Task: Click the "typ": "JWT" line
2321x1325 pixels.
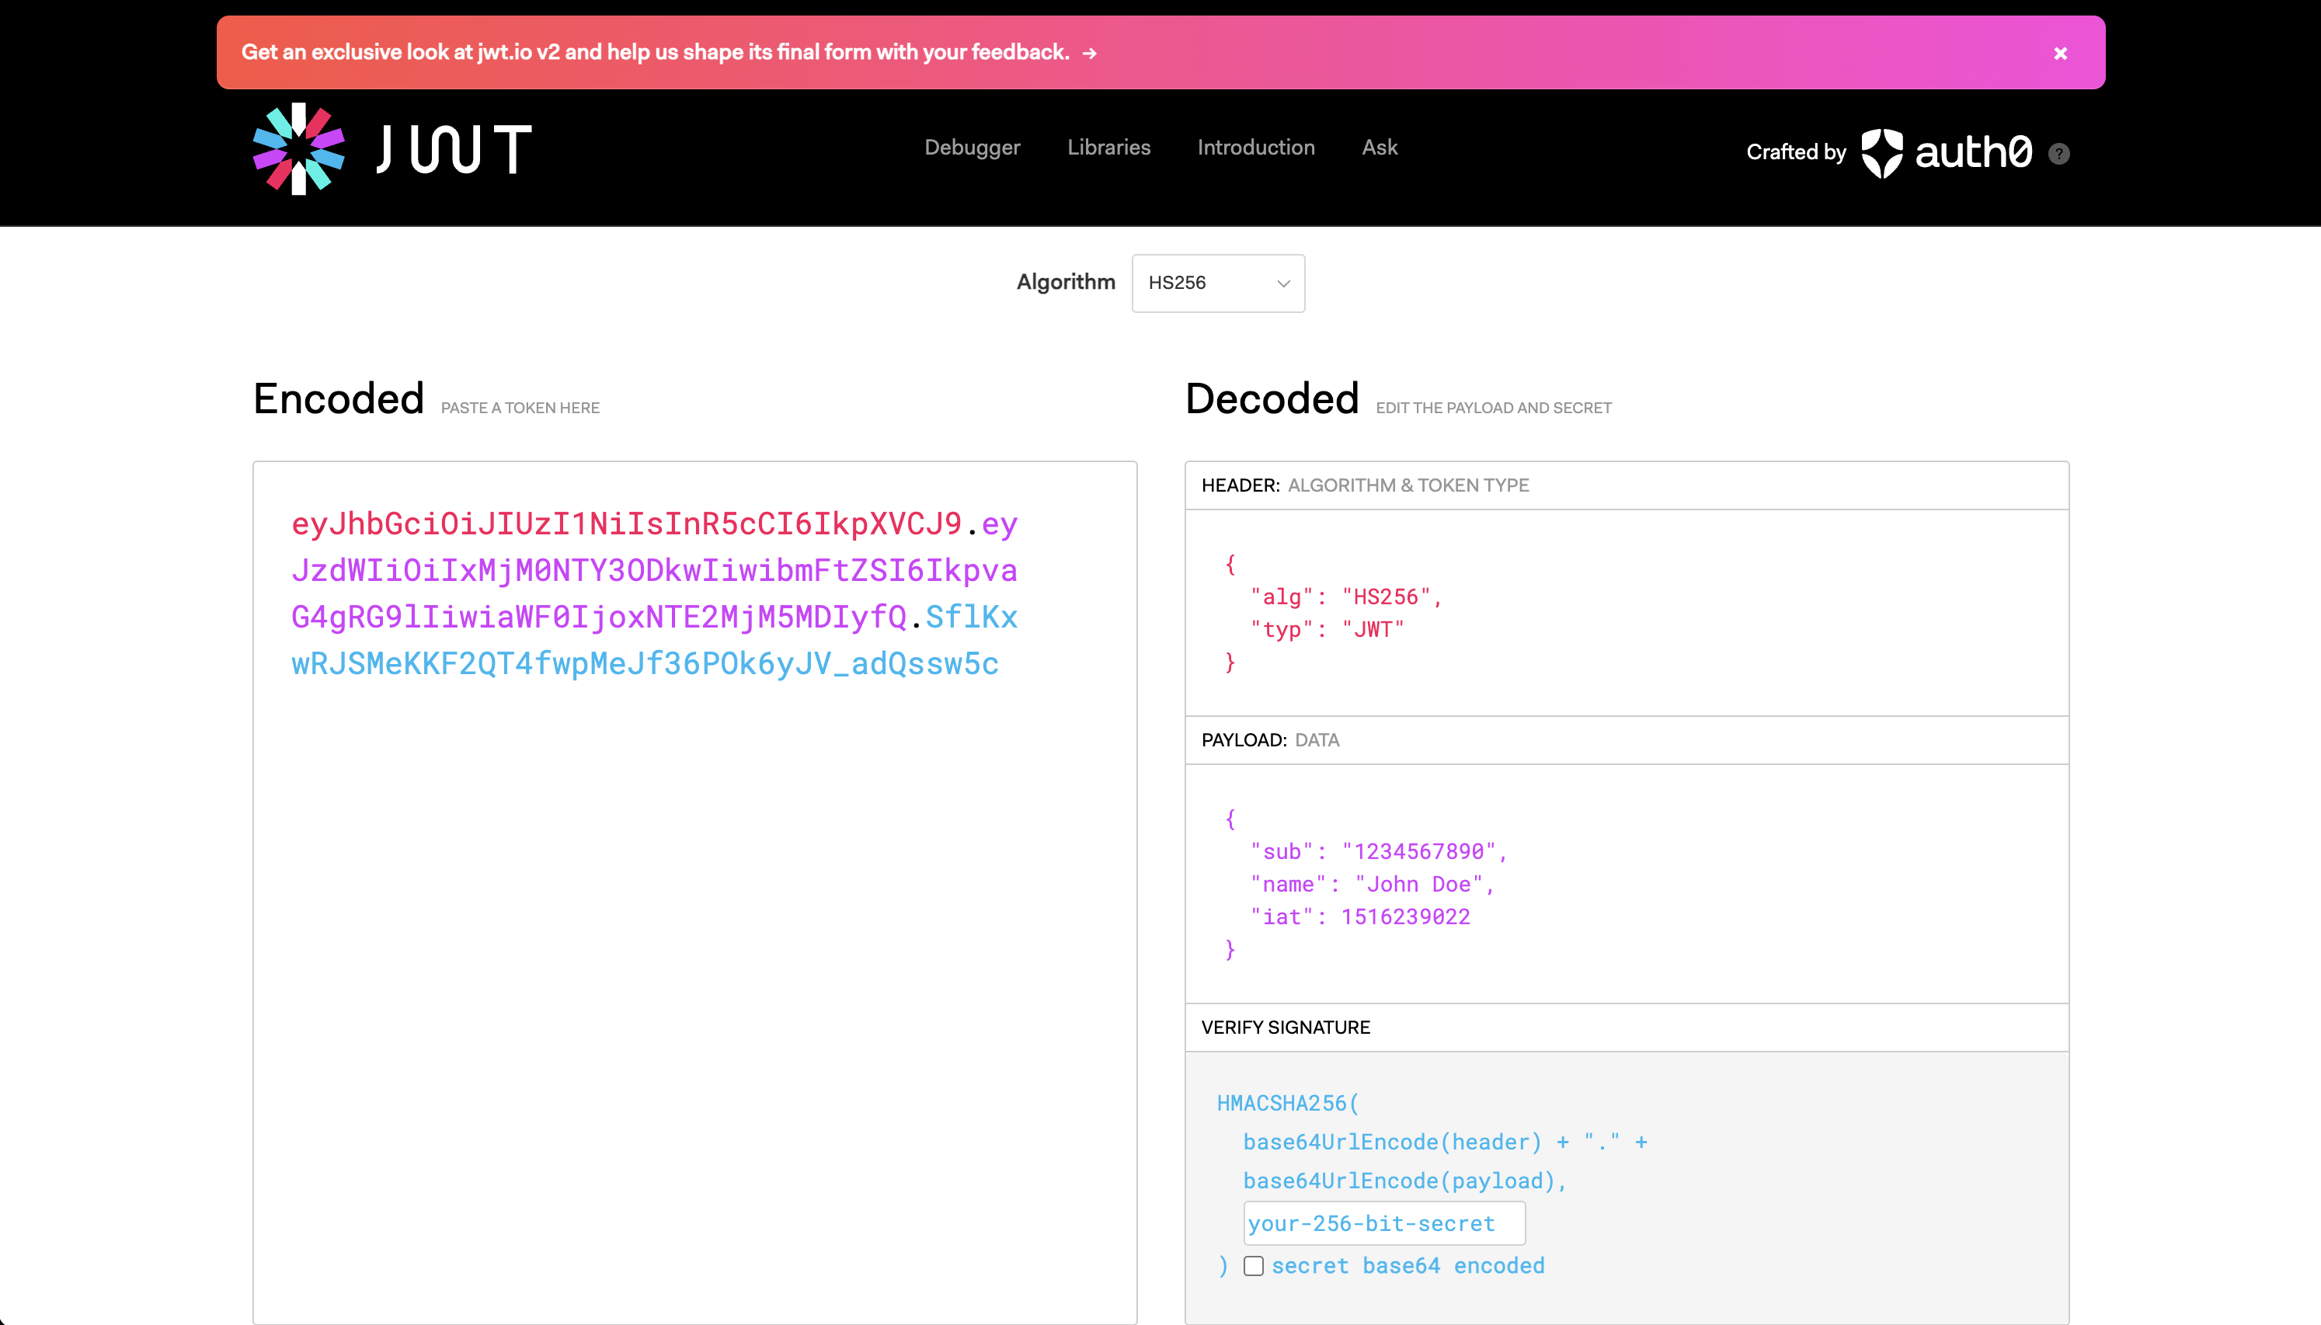Action: click(x=1327, y=630)
